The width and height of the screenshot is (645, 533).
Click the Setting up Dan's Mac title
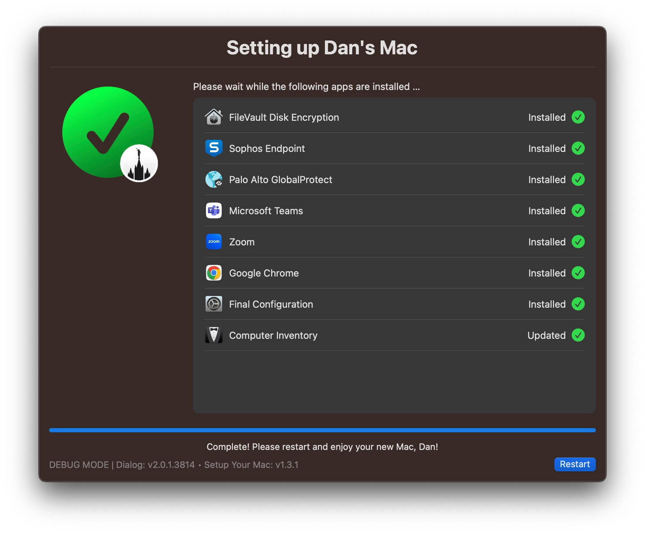pyautogui.click(x=322, y=48)
